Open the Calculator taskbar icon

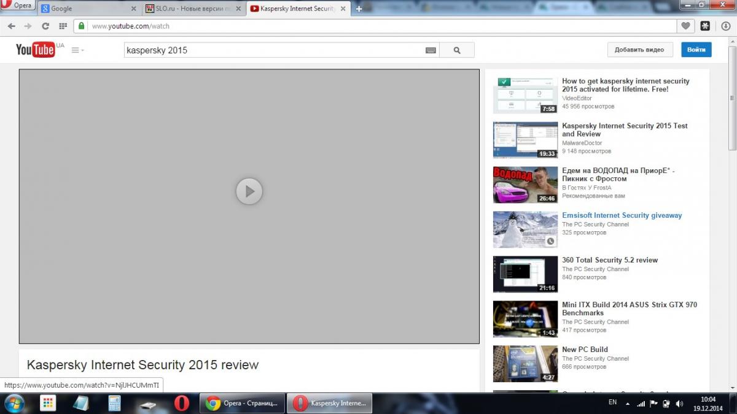[114, 403]
